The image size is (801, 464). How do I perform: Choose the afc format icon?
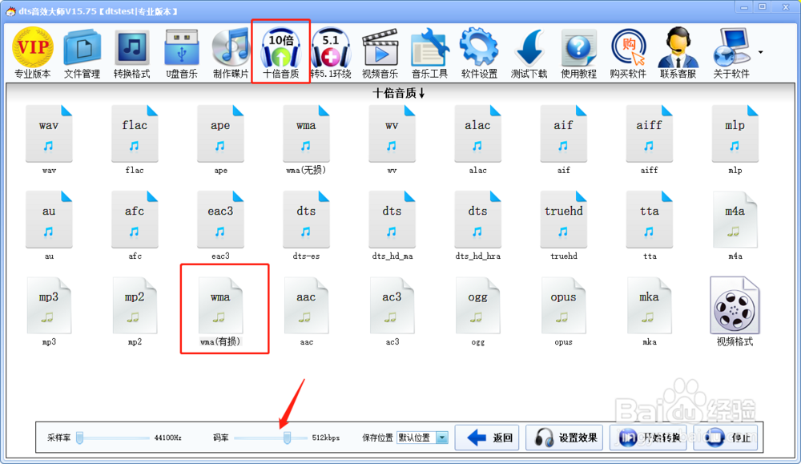coord(135,225)
